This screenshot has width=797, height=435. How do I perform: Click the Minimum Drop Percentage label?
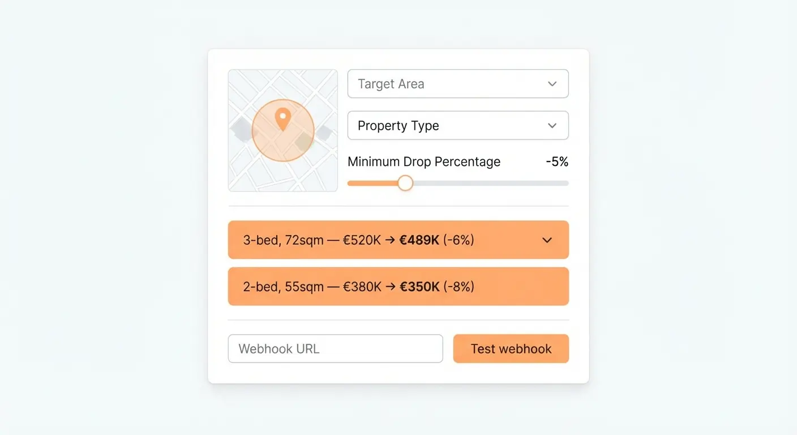(x=424, y=161)
